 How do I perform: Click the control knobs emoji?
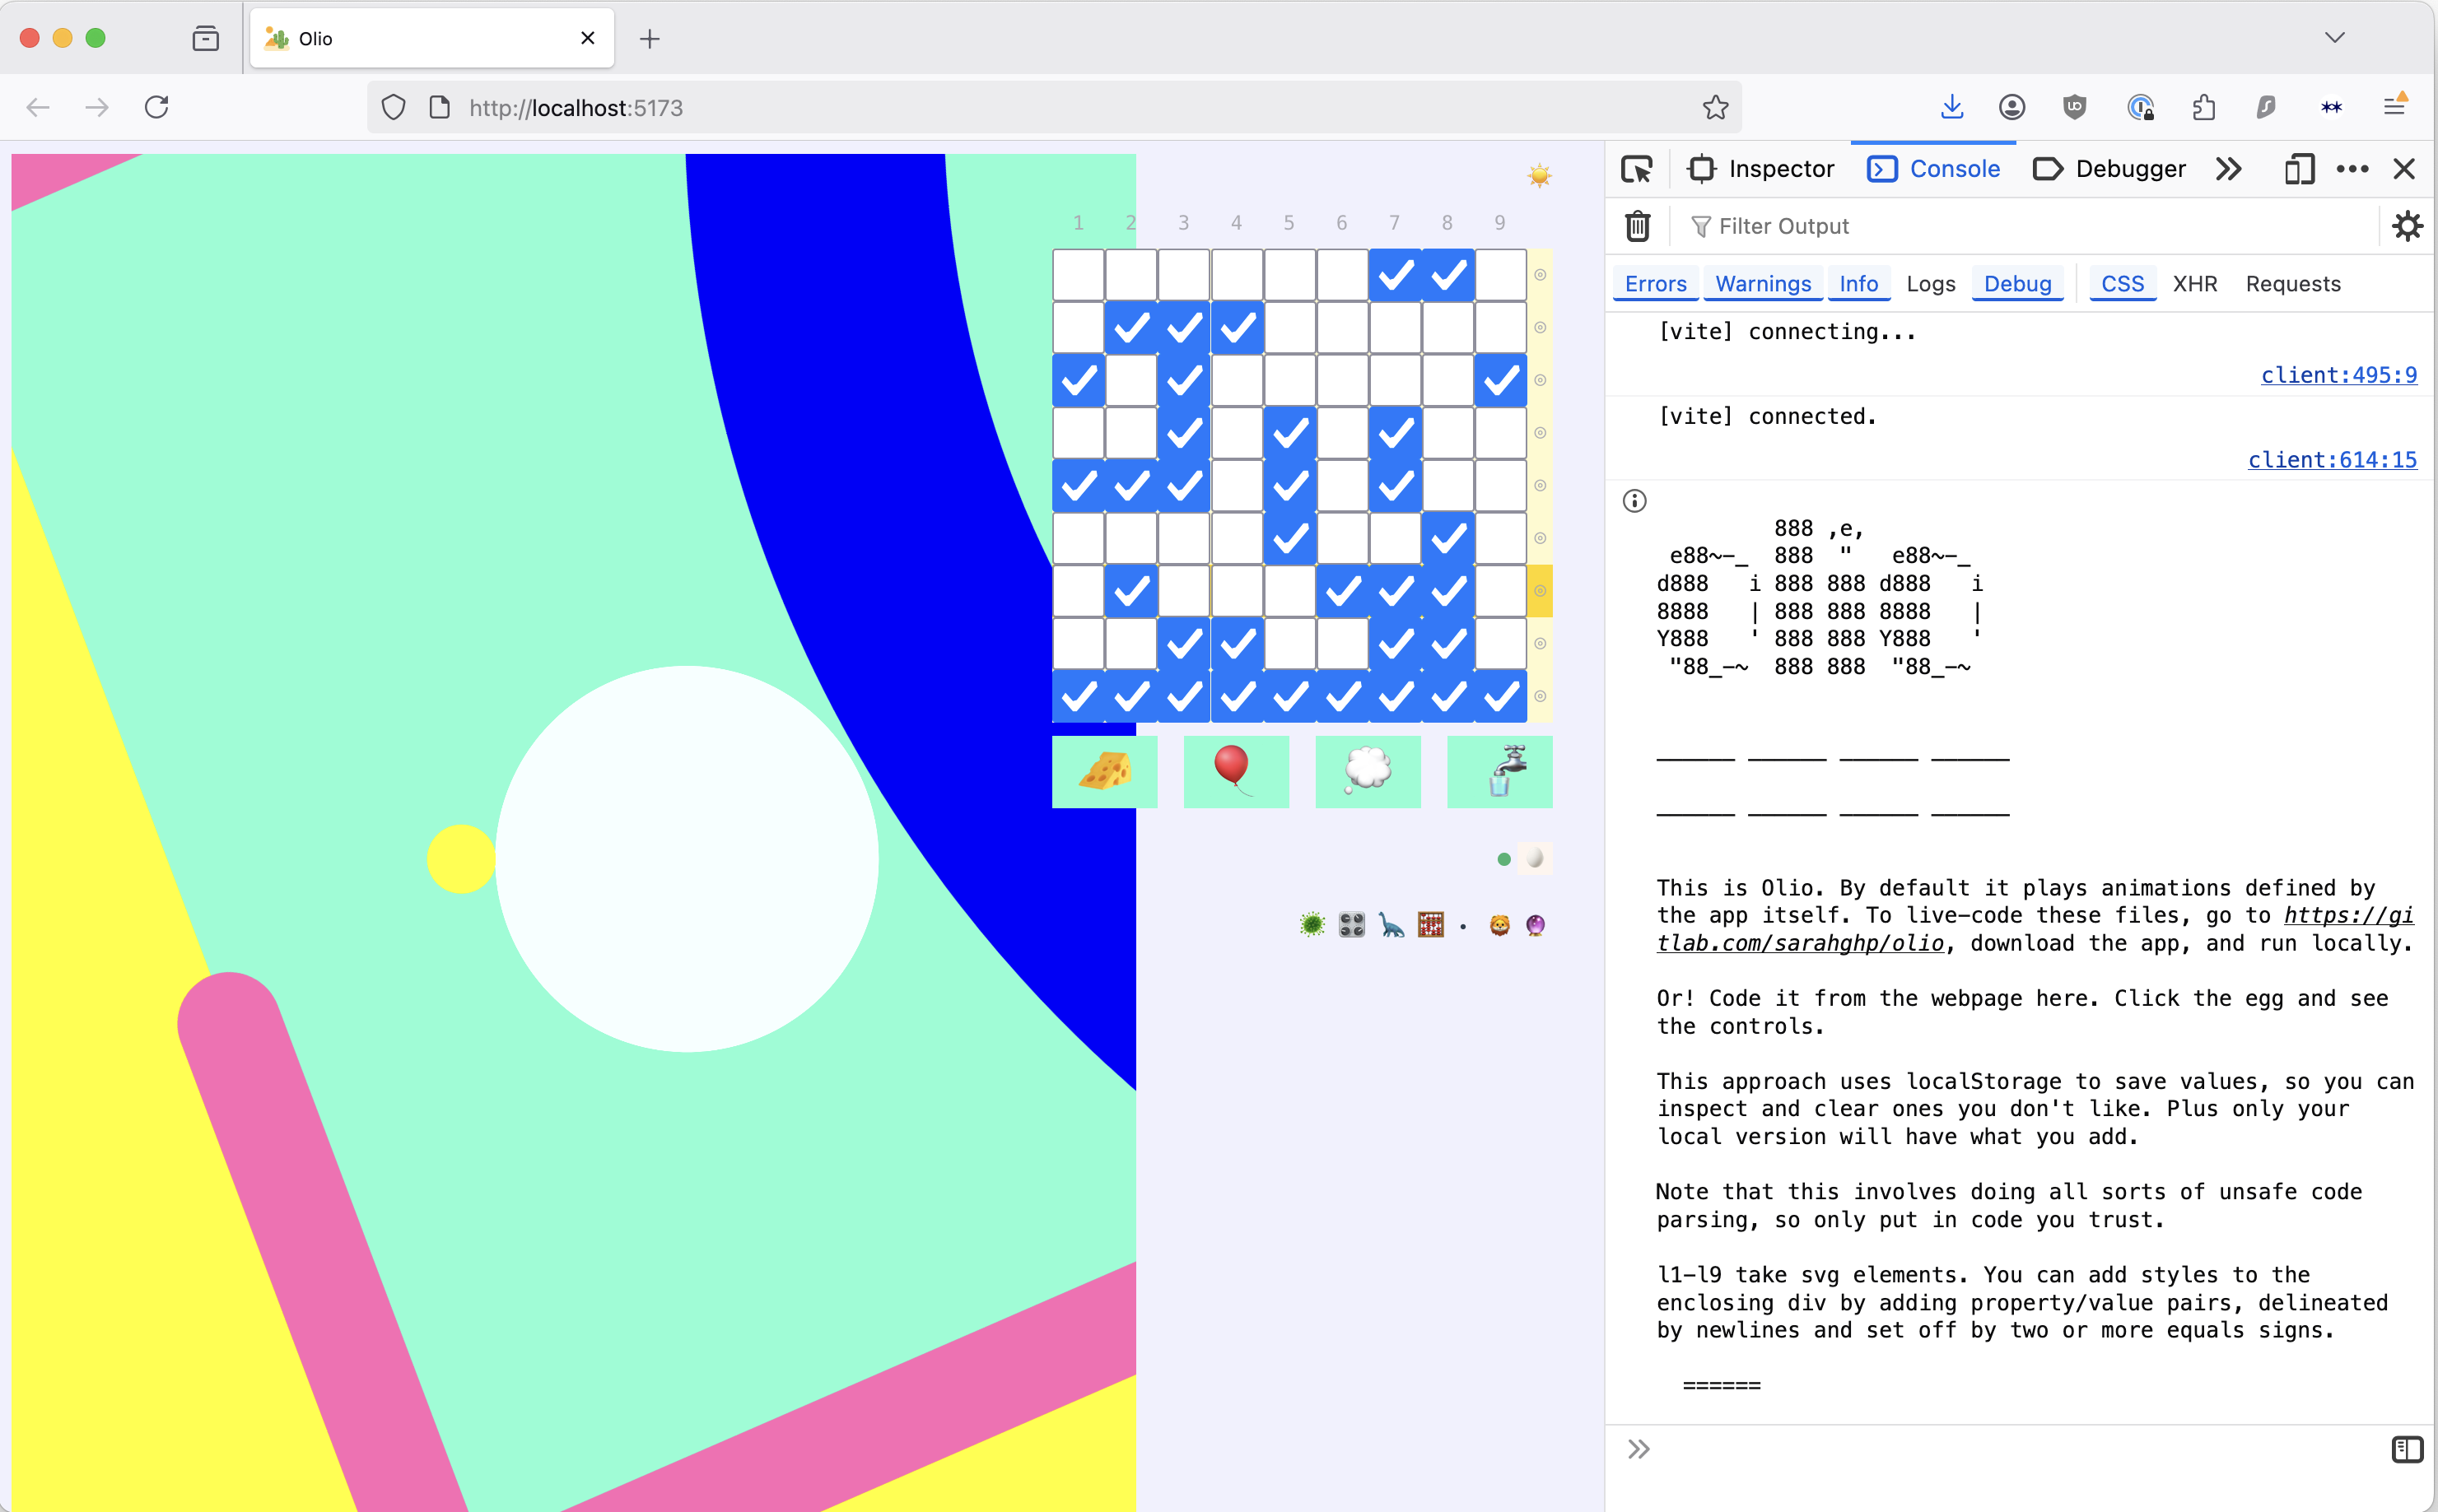1351,925
